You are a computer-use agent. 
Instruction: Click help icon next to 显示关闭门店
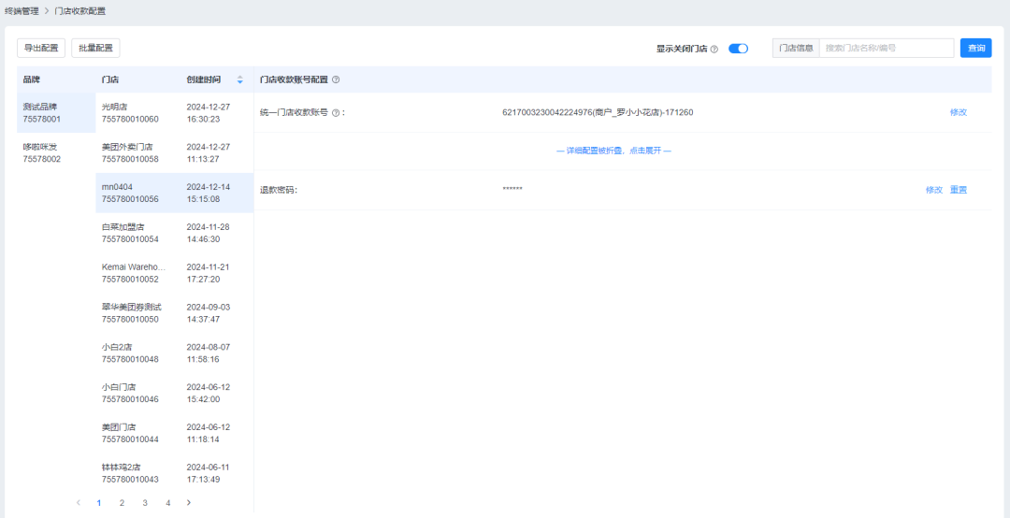click(714, 49)
